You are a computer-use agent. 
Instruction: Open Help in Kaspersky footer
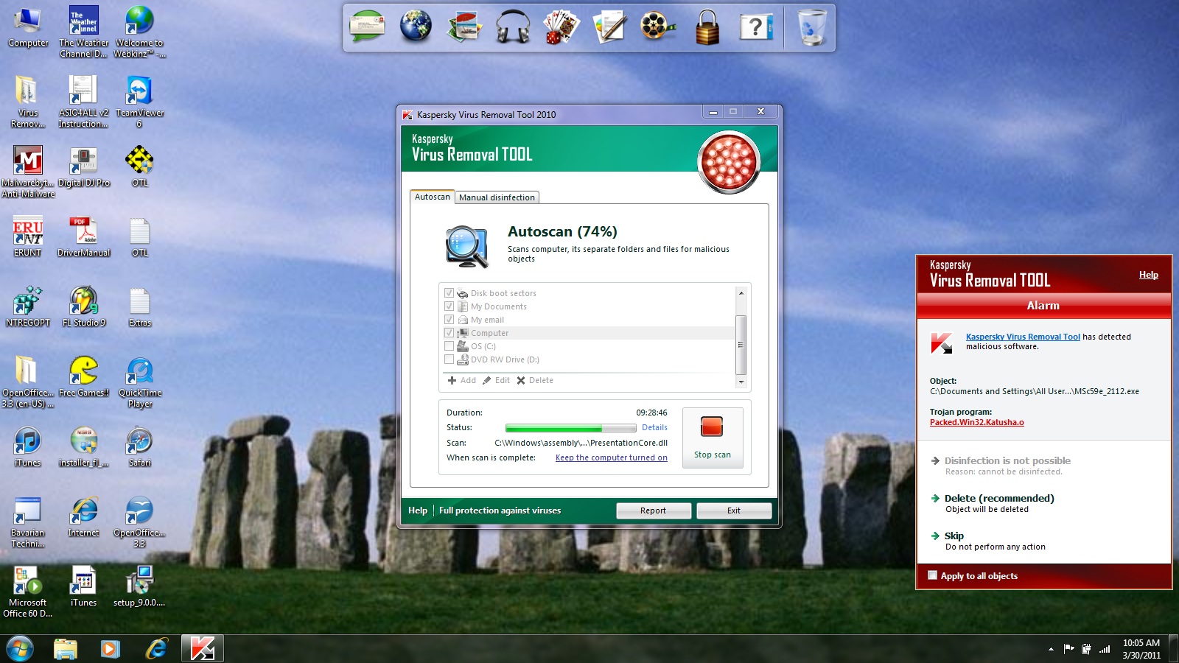pos(418,511)
